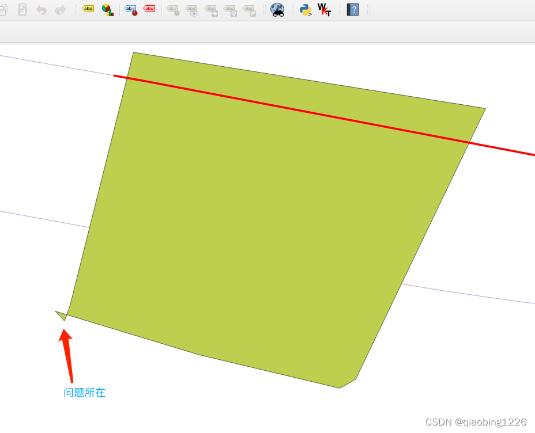Select the Move Label tool
This screenshot has height=433, width=535.
210,9
